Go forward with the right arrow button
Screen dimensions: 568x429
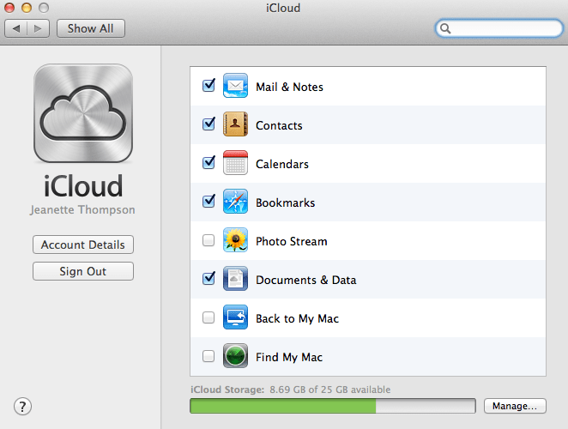click(38, 28)
